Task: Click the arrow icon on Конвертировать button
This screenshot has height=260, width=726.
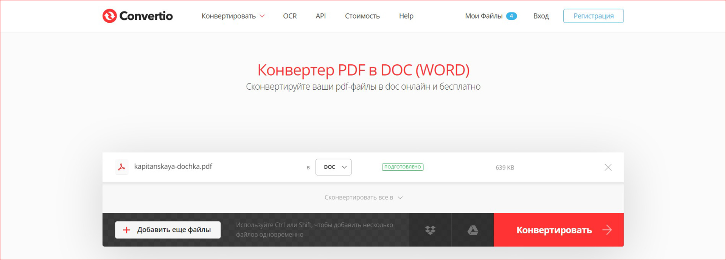Action: coord(607,230)
